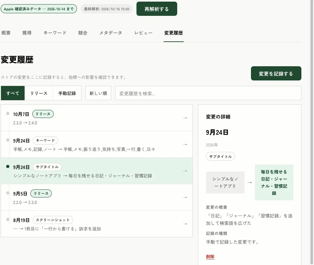This screenshot has width=314, height=265.
Task: Select the 変更履歴 tab
Action: 174,33
